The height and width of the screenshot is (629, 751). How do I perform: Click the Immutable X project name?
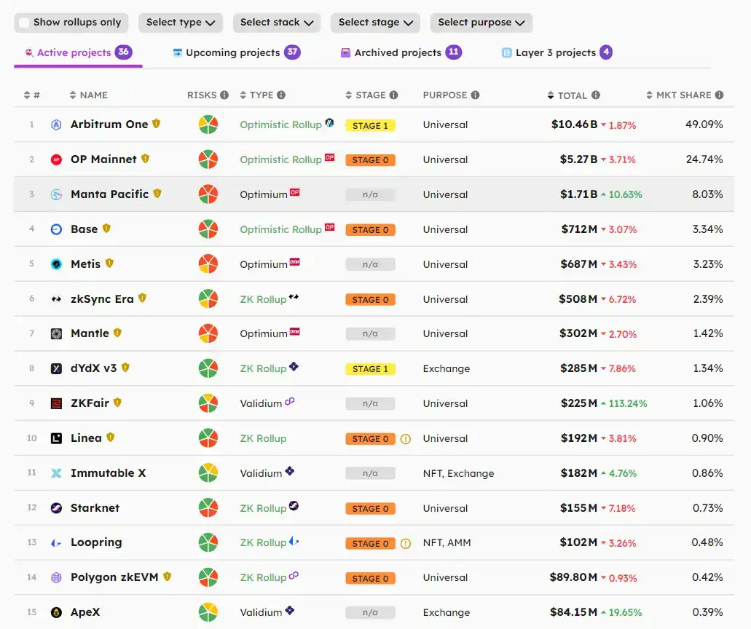coord(108,473)
